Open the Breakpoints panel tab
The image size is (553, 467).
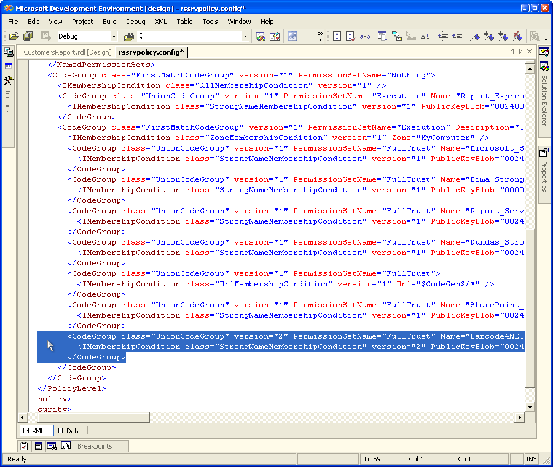[94, 446]
